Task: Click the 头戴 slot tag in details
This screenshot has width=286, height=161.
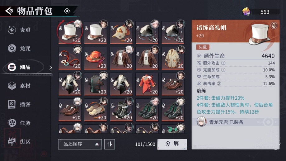Action: (203, 47)
